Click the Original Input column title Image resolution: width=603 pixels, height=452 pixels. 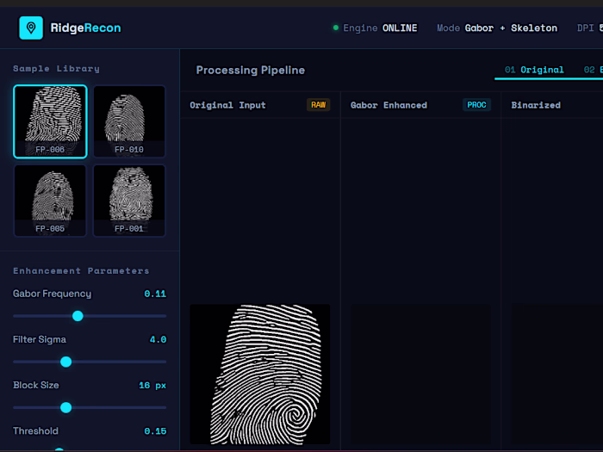coord(227,105)
